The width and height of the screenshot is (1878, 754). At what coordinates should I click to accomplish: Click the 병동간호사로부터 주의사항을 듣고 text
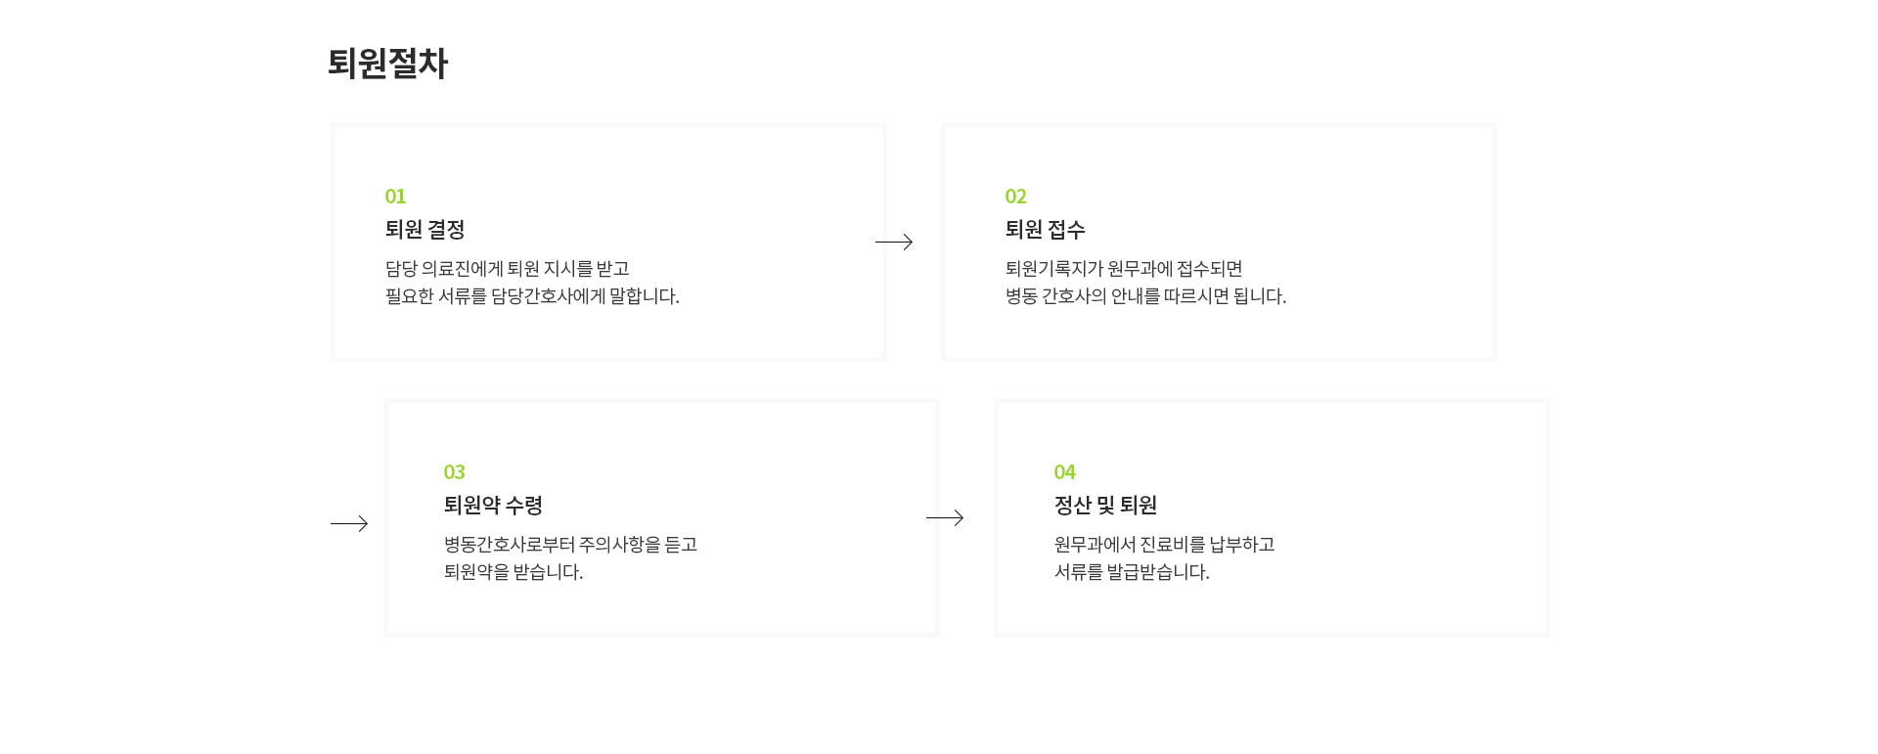[571, 544]
